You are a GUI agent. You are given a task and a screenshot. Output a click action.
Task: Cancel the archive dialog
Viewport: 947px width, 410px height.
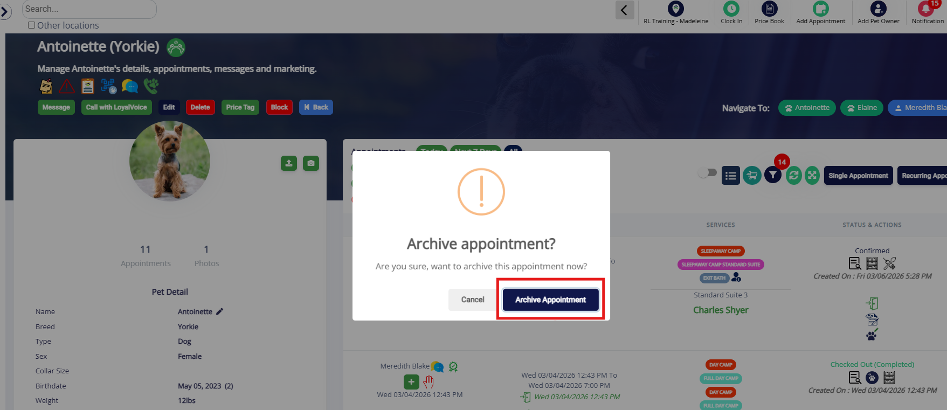[473, 300]
